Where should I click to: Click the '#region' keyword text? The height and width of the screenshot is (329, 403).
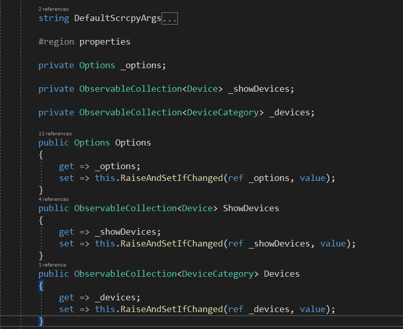pyautogui.click(x=56, y=42)
